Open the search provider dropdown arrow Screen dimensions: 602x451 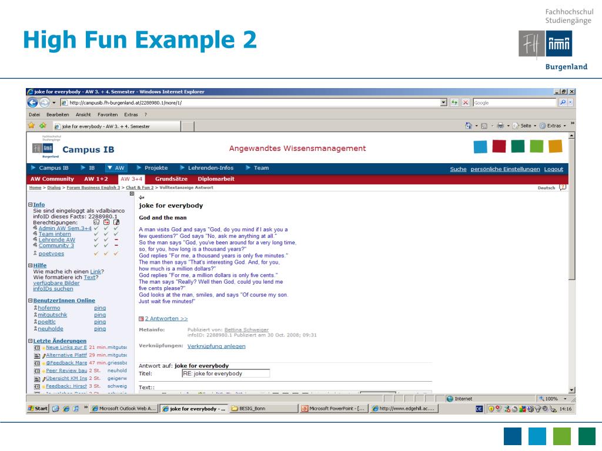(570, 102)
